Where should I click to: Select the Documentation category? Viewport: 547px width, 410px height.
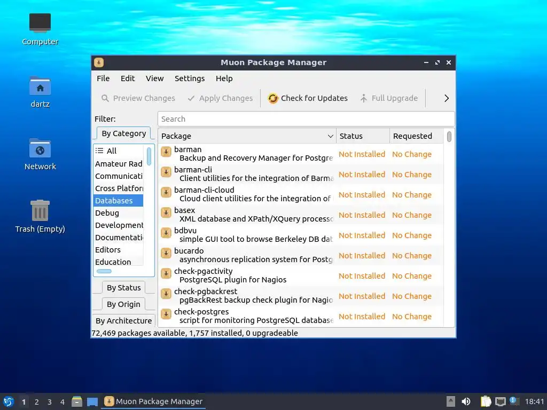(119, 238)
